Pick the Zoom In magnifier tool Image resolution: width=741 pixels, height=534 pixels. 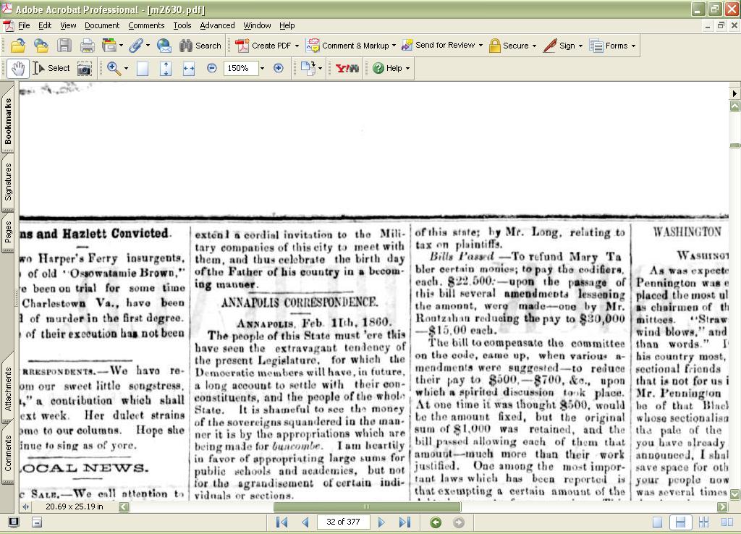(x=114, y=69)
